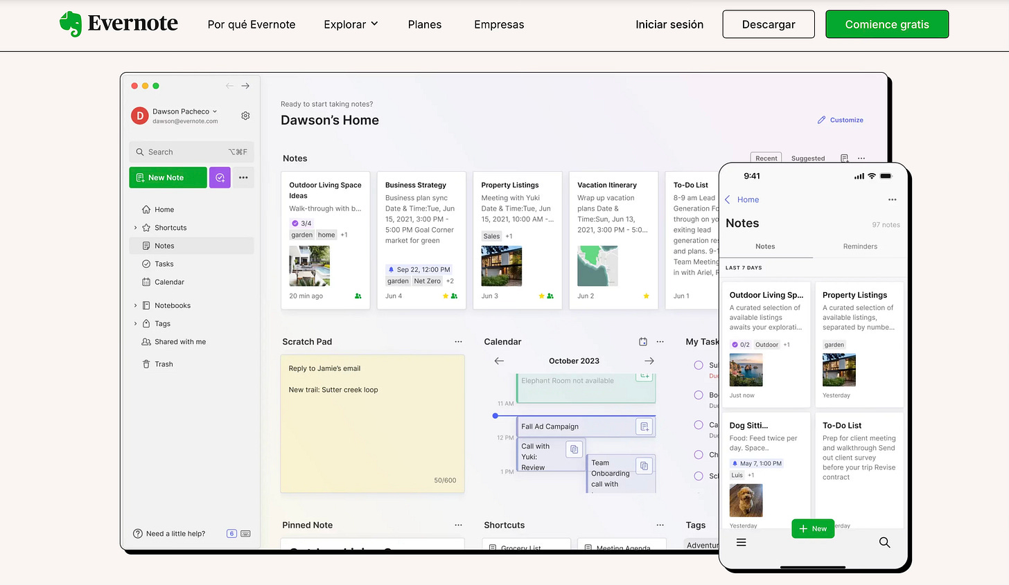Click note icon on Fall Ad Campaign event
The height and width of the screenshot is (585, 1009).
644,426
